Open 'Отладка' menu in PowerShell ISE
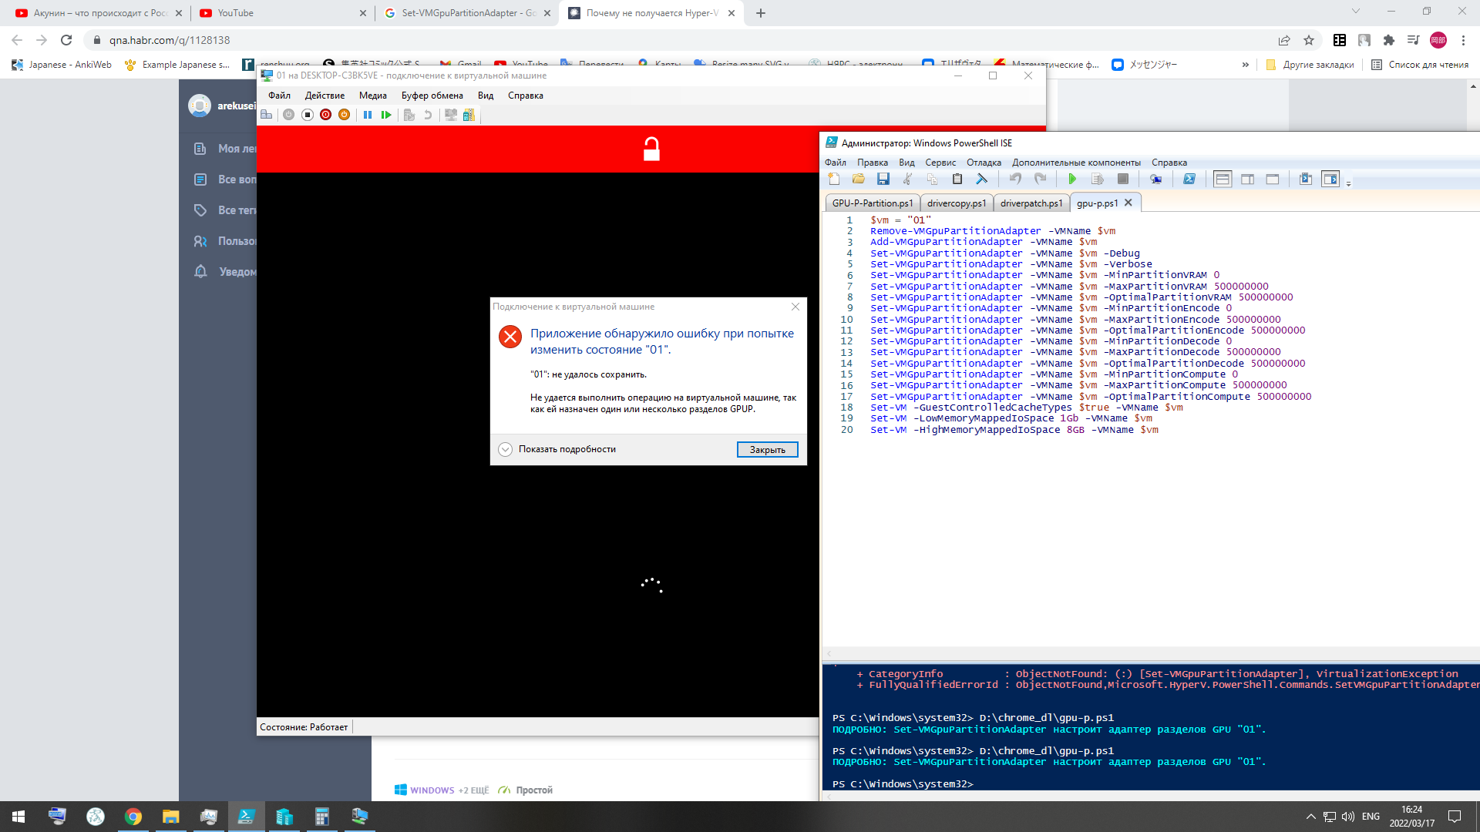 984,163
